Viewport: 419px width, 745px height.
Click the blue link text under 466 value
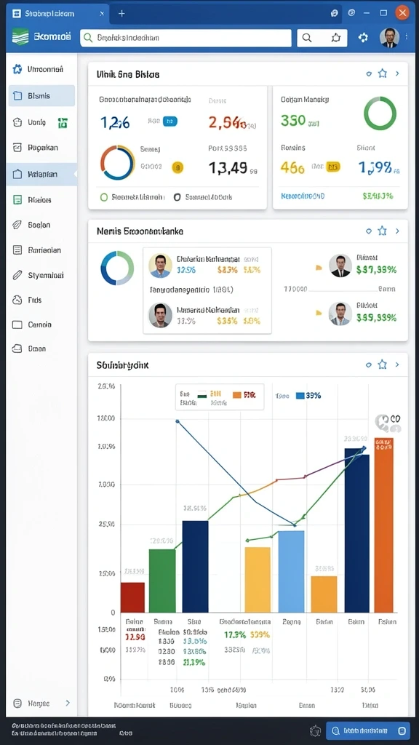pyautogui.click(x=303, y=196)
